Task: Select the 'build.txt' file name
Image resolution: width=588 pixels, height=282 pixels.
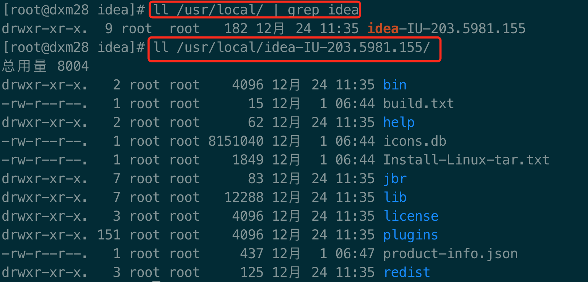Action: tap(418, 103)
